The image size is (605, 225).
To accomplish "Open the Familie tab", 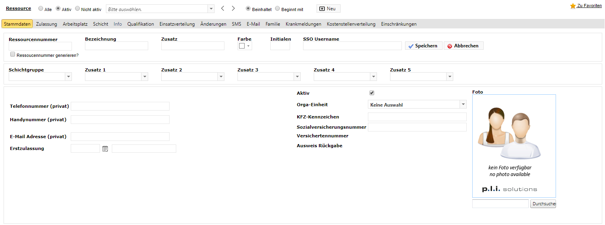I will click(273, 24).
